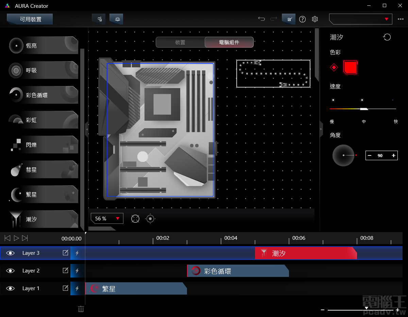Reset 潮汐 effect settings with refresh icon

[387, 37]
